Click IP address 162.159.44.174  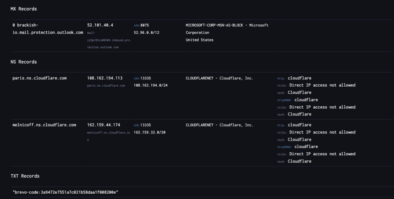[104, 125]
